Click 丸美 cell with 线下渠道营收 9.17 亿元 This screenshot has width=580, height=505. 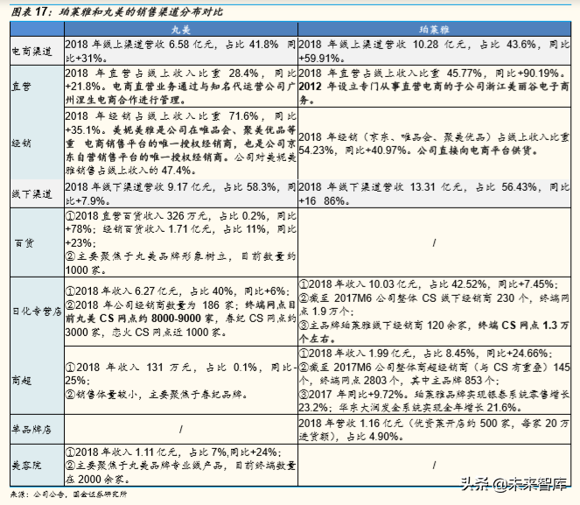coord(178,193)
